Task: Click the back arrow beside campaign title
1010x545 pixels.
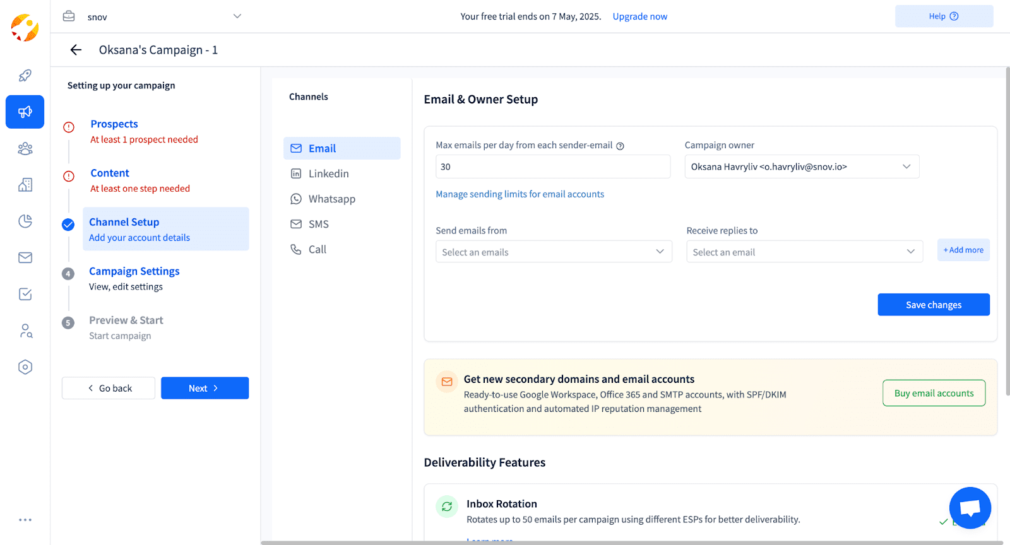Action: click(x=76, y=50)
